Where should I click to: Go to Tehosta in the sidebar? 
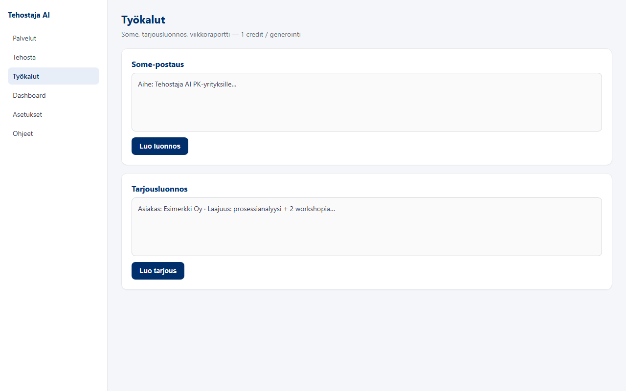click(x=53, y=57)
